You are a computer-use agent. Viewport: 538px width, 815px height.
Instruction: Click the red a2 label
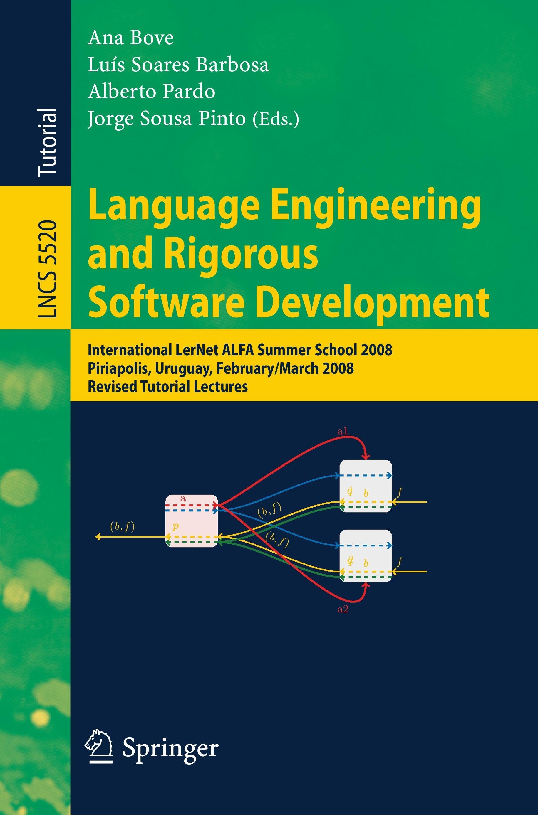pyautogui.click(x=343, y=609)
